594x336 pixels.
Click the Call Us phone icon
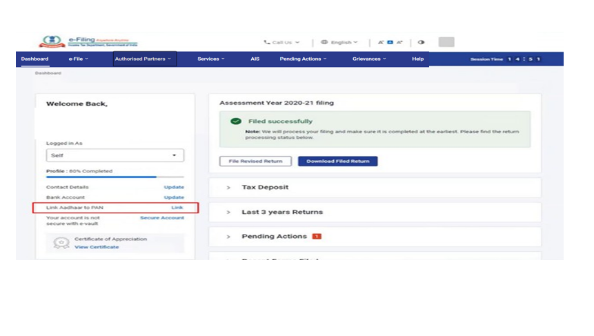click(x=267, y=42)
